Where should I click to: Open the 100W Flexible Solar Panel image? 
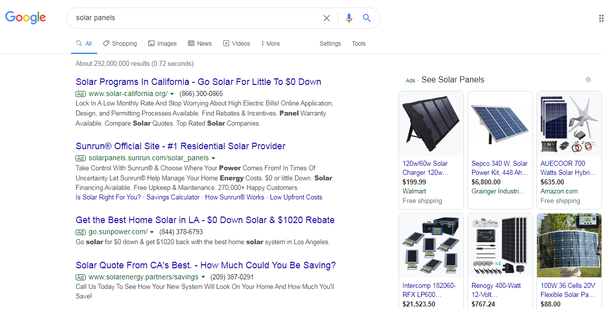tap(569, 246)
